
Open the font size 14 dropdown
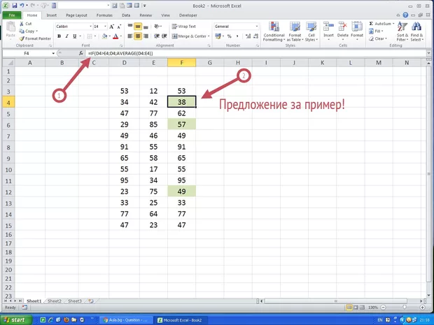point(105,27)
